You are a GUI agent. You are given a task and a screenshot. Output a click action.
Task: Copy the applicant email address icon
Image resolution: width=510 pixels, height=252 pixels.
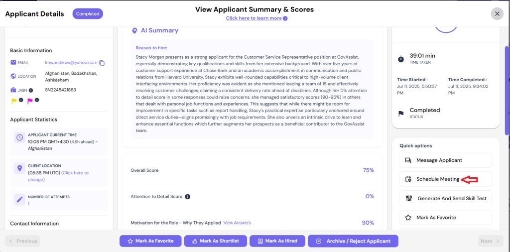click(102, 63)
